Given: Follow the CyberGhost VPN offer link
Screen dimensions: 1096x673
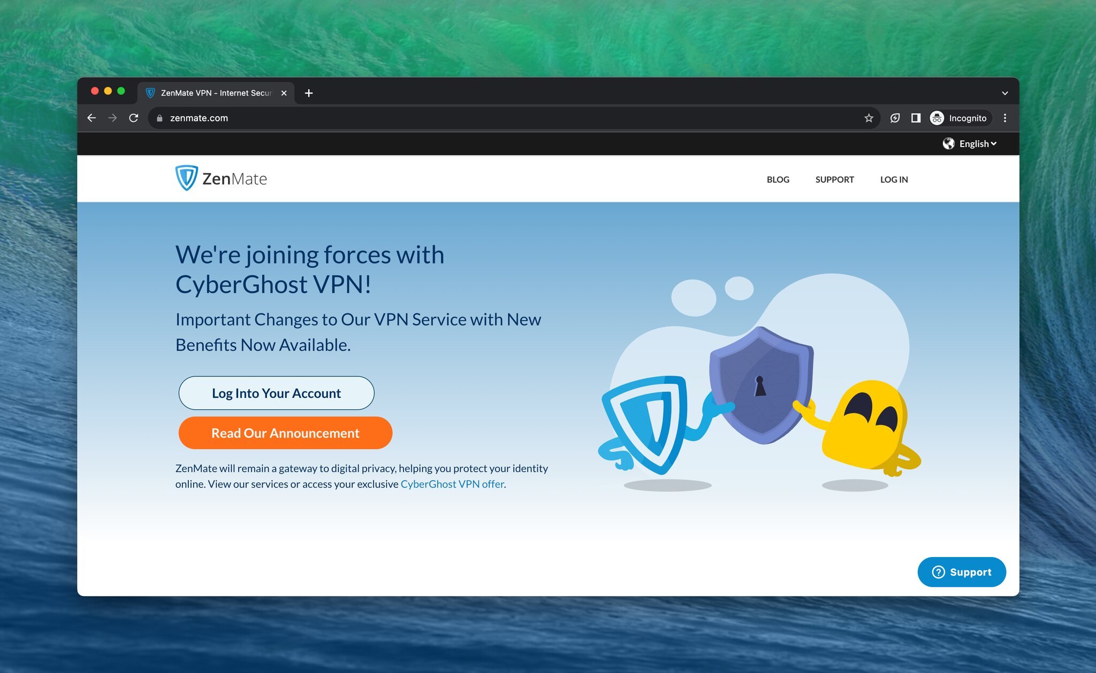Looking at the screenshot, I should tap(452, 484).
